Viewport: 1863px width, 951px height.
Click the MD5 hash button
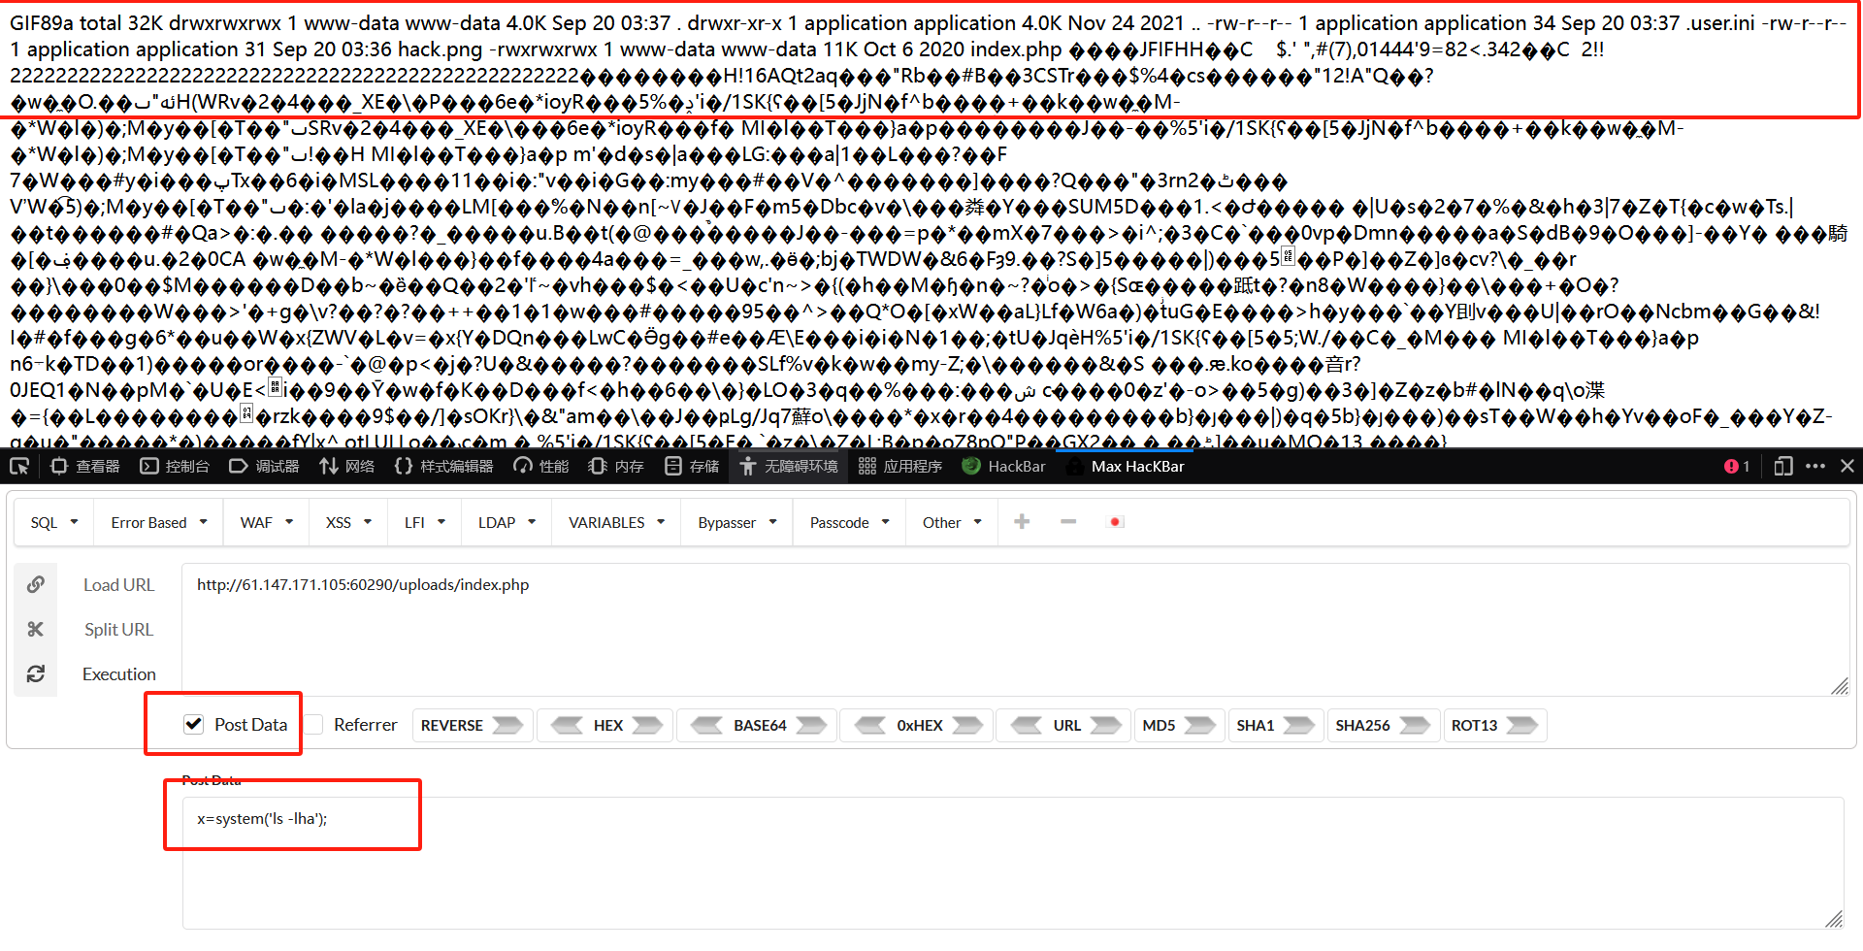click(x=1178, y=725)
